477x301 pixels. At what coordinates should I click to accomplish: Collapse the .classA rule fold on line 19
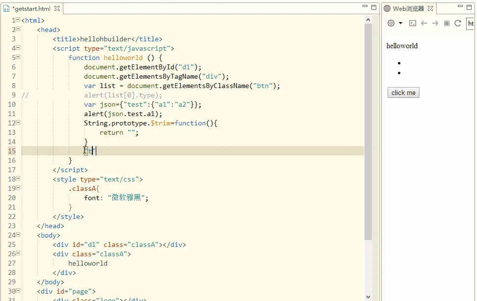18,188
